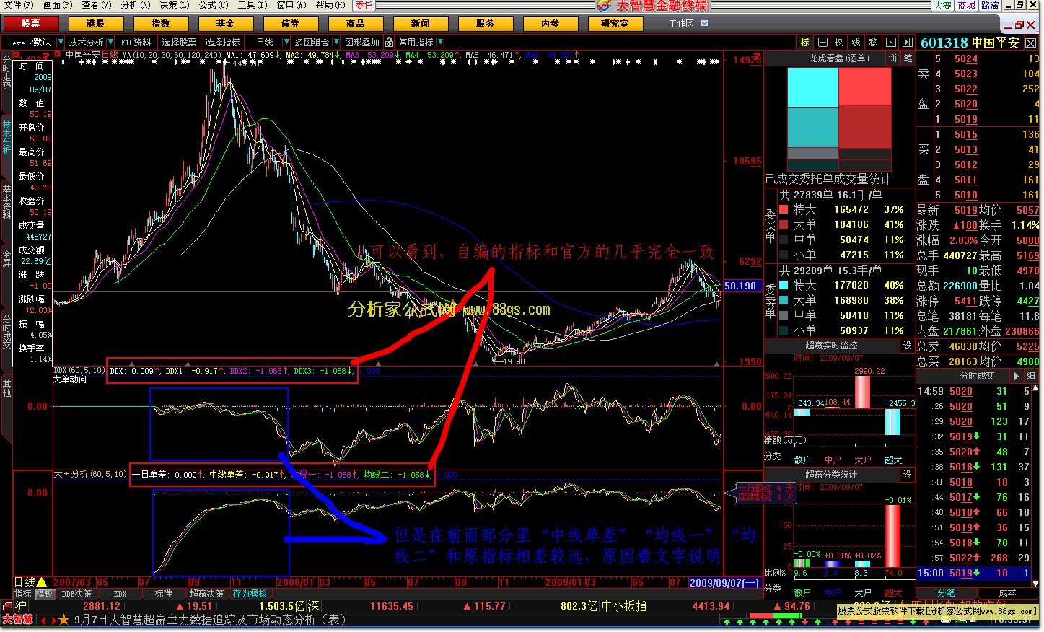This screenshot has height=632, width=1044.
Task: Click the 选择指标 toolbar item
Action: click(222, 43)
